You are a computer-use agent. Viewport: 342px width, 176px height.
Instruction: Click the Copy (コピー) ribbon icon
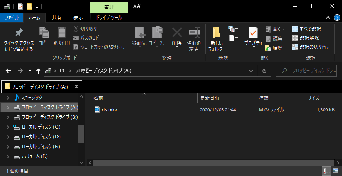(44, 33)
